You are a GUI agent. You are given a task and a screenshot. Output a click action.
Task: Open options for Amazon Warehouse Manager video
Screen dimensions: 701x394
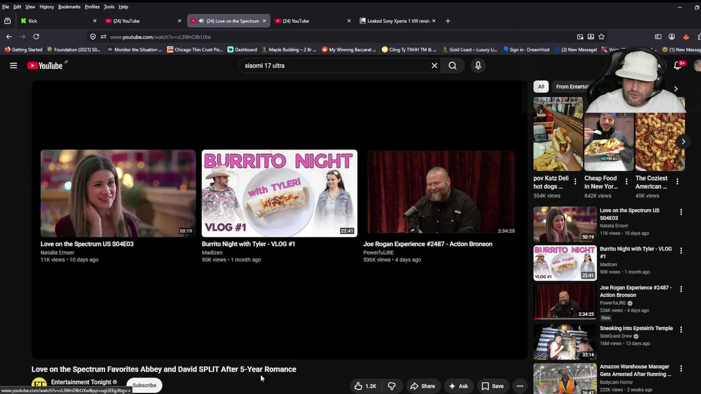pyautogui.click(x=681, y=368)
